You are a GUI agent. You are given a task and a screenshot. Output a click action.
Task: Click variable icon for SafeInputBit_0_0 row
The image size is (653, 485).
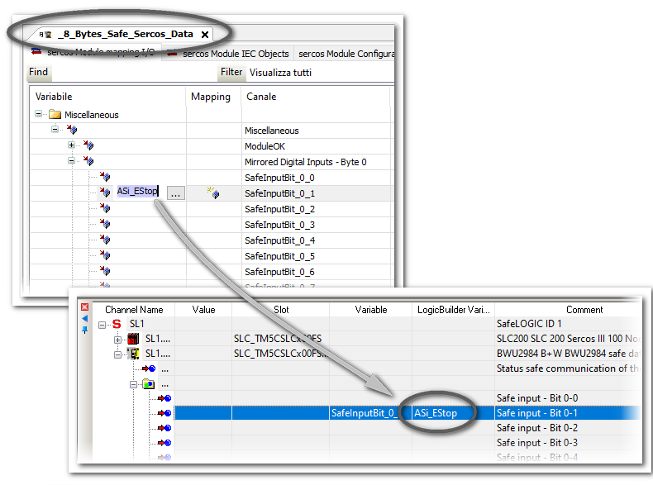point(105,177)
